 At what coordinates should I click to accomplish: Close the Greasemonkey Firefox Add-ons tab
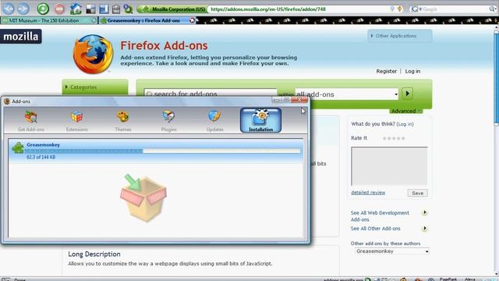coord(193,20)
